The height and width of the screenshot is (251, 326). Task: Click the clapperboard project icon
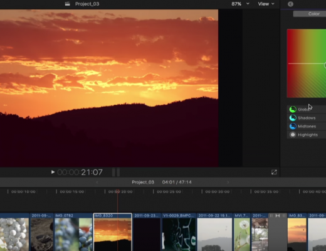[67, 4]
